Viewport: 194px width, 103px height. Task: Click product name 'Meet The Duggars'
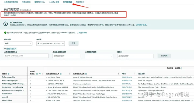click(145, 80)
